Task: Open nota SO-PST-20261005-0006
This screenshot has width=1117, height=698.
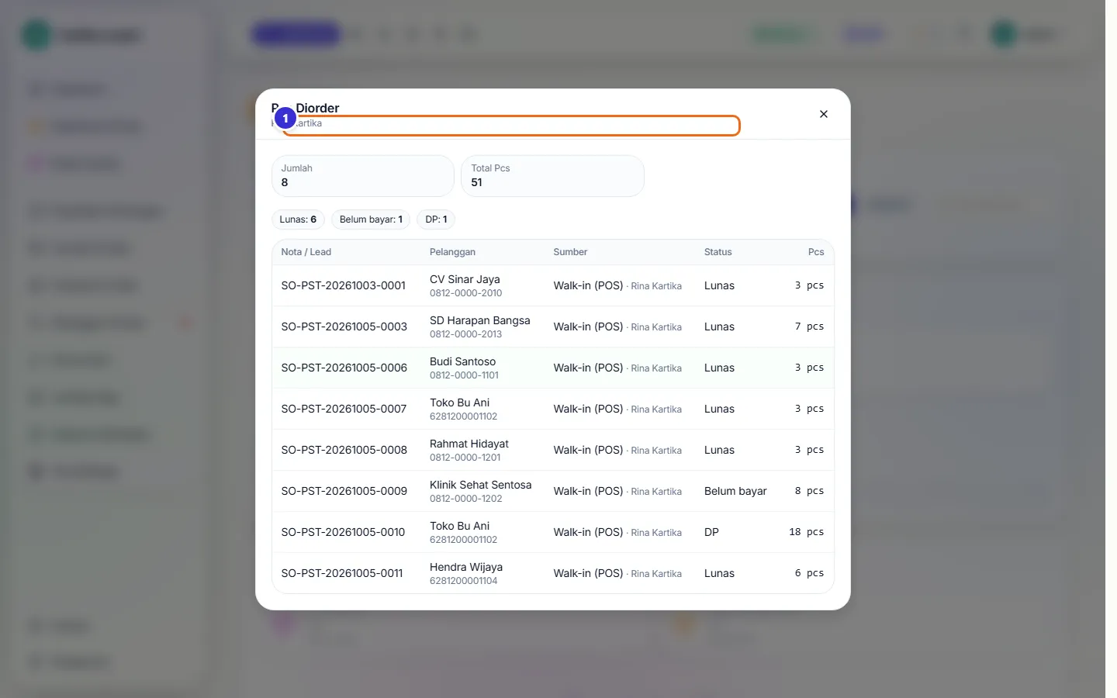Action: click(x=344, y=368)
